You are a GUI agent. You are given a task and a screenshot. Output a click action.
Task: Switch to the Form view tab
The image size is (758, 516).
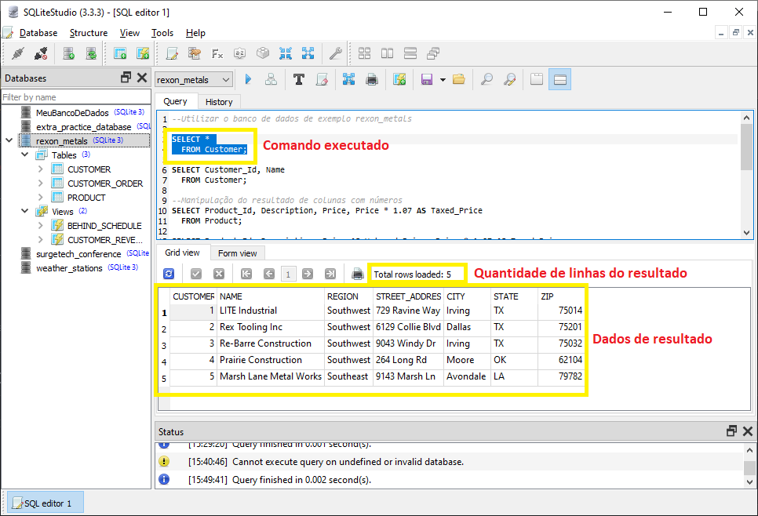click(x=237, y=253)
